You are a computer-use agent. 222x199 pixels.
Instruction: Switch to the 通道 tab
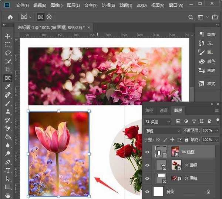[x=164, y=110]
